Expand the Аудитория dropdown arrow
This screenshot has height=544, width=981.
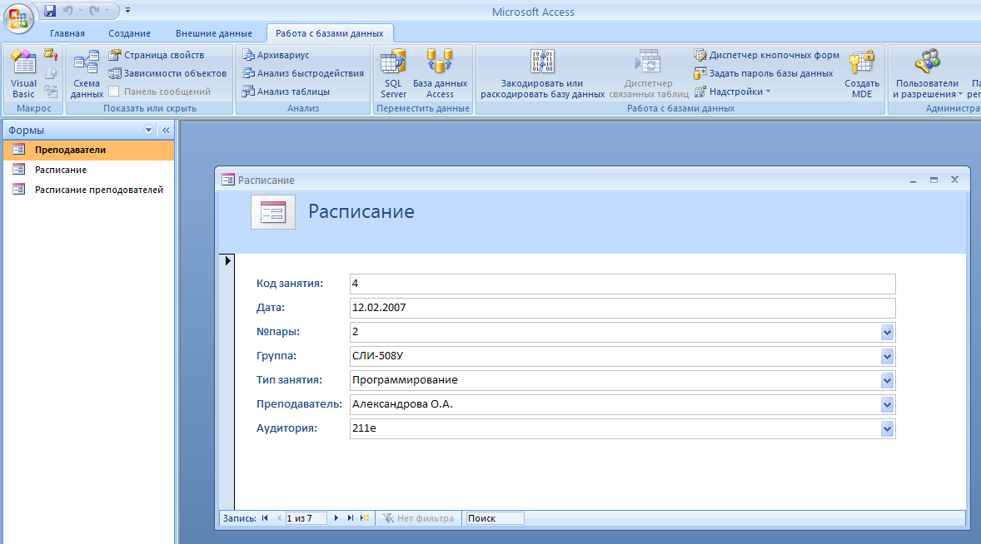(x=887, y=429)
